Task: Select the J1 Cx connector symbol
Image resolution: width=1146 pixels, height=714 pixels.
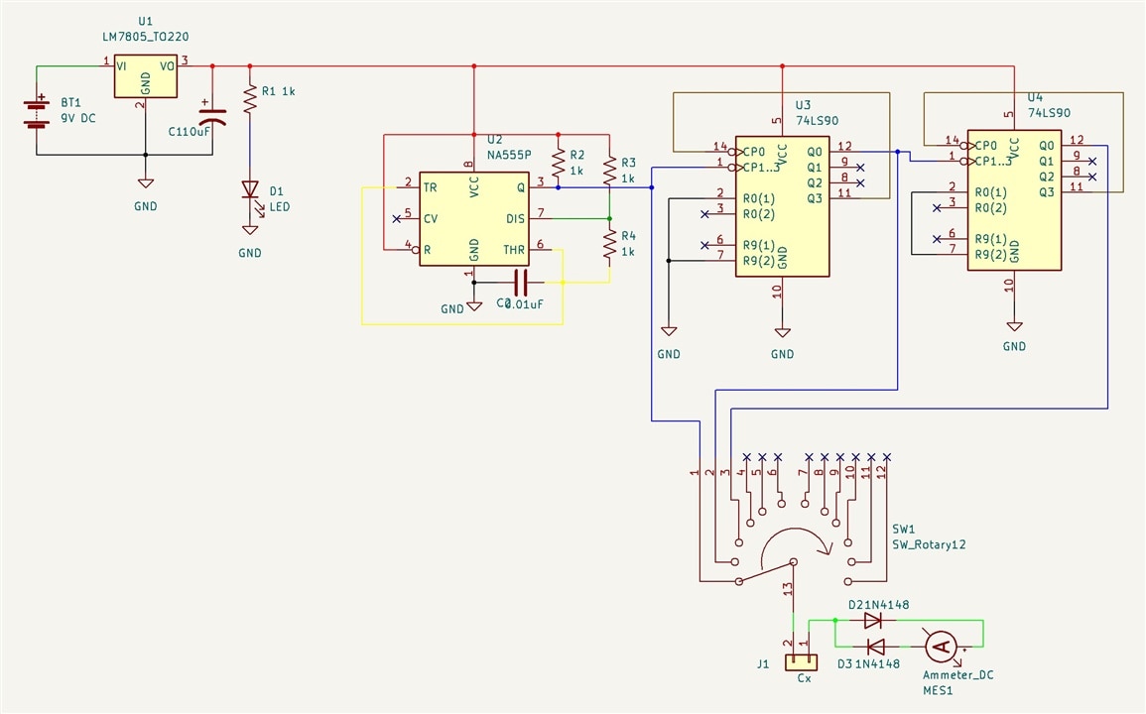Action: 801,662
